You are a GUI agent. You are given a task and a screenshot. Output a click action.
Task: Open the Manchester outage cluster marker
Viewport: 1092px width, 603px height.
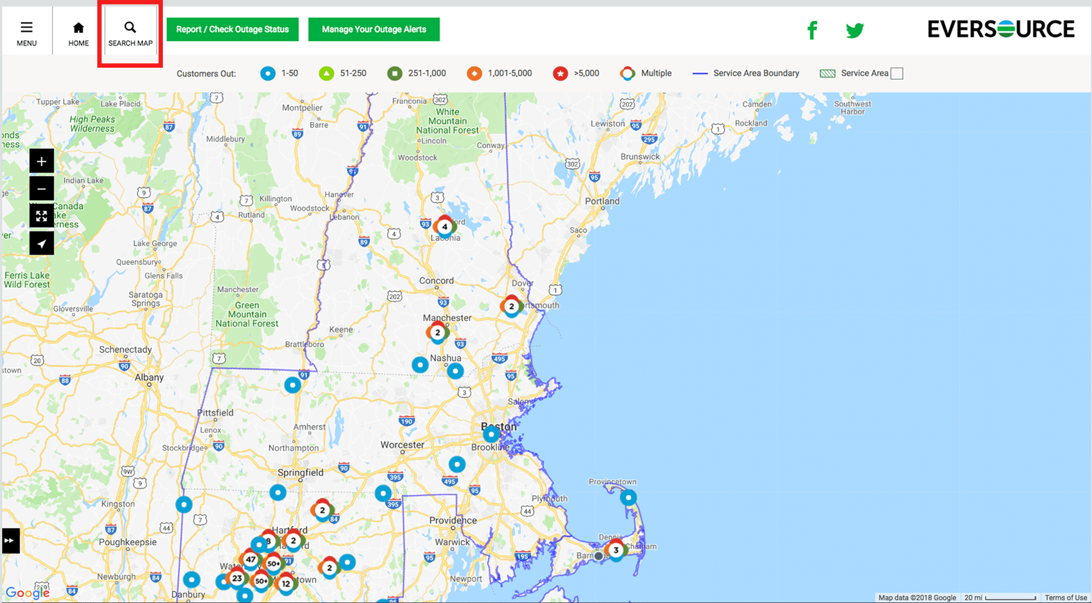coord(437,332)
